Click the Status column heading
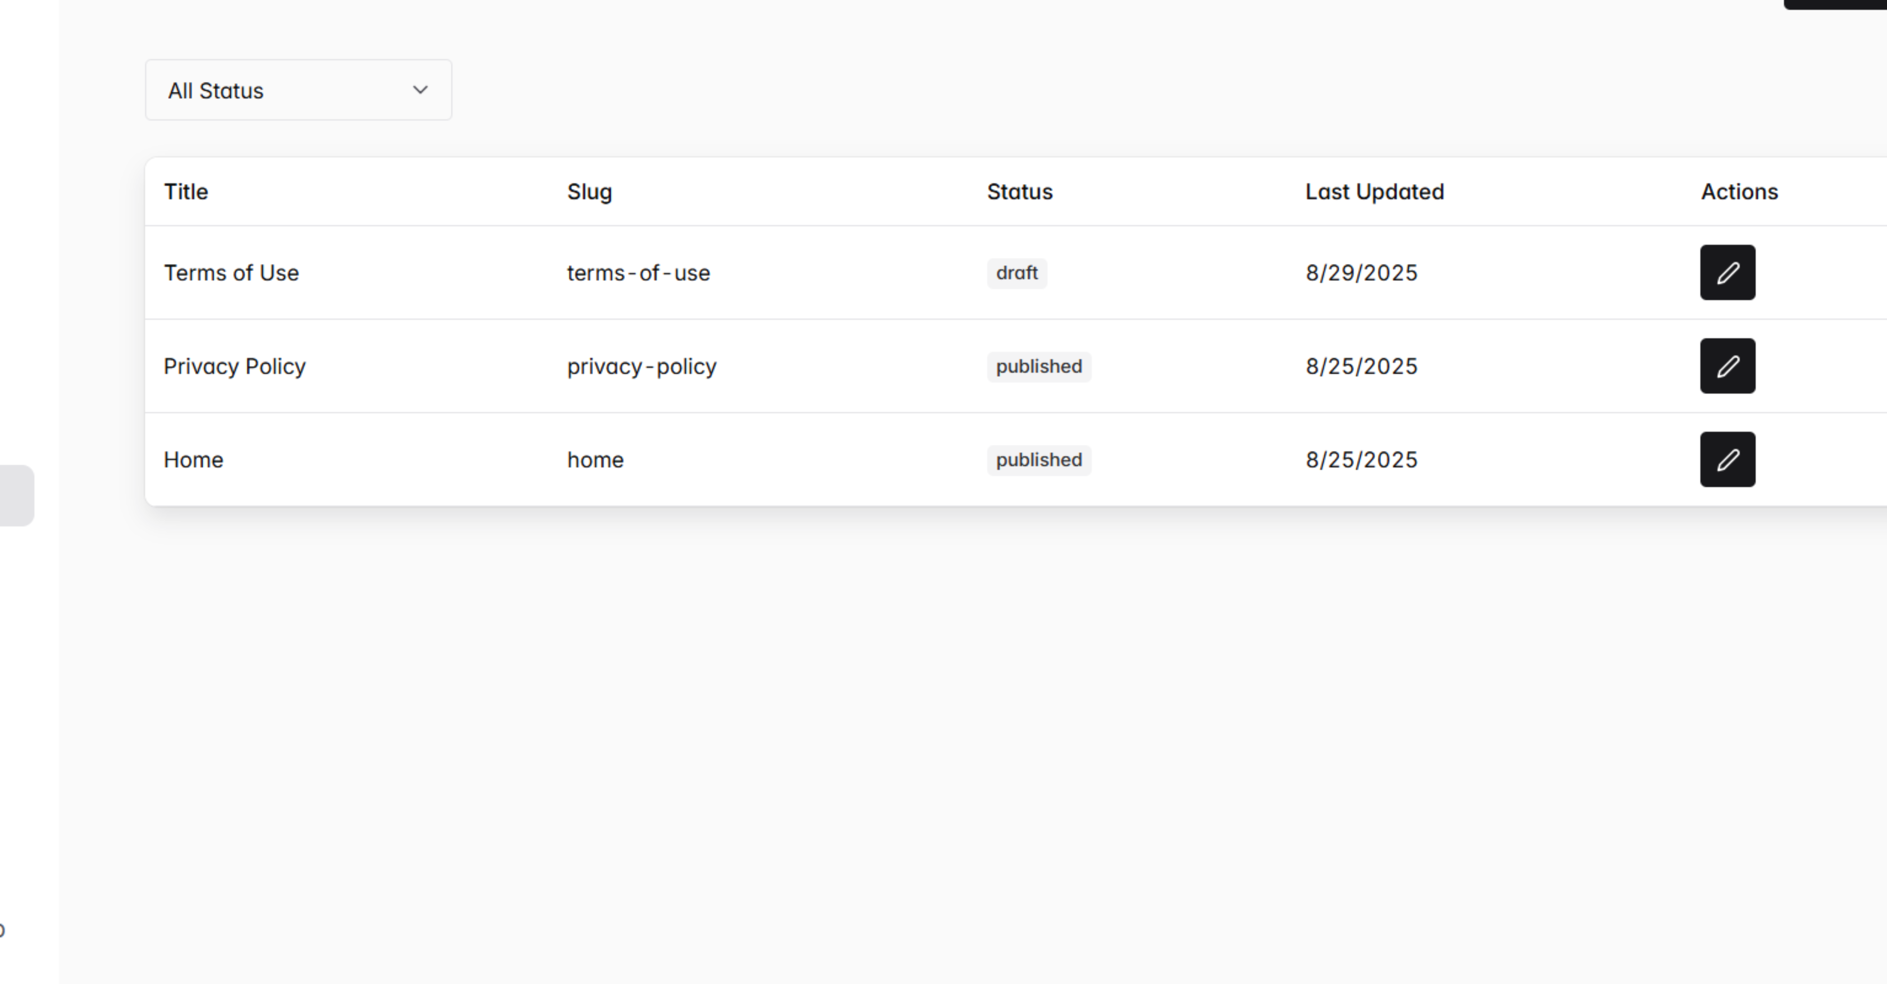The image size is (1887, 984). click(1019, 191)
